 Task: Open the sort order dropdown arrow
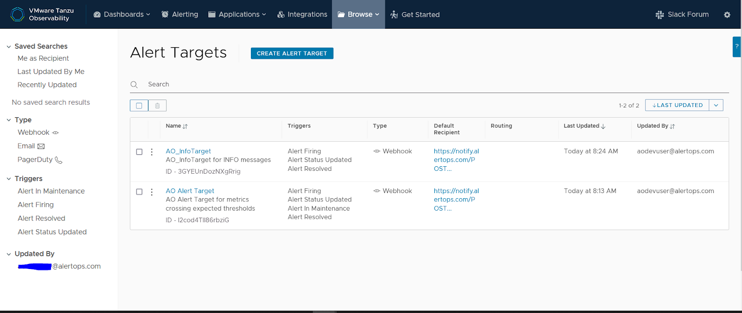pyautogui.click(x=716, y=105)
